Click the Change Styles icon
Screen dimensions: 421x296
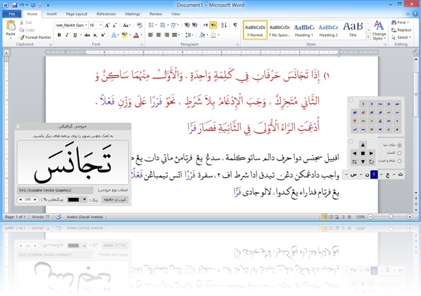(x=379, y=26)
